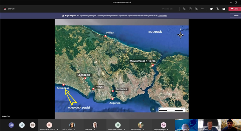Unmute the microphone
The image size is (241, 131).
(x=218, y=9)
